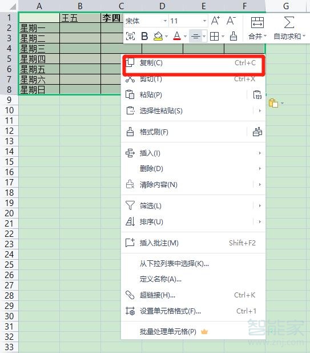
Task: Click the borders grid icon
Action: 214,36
